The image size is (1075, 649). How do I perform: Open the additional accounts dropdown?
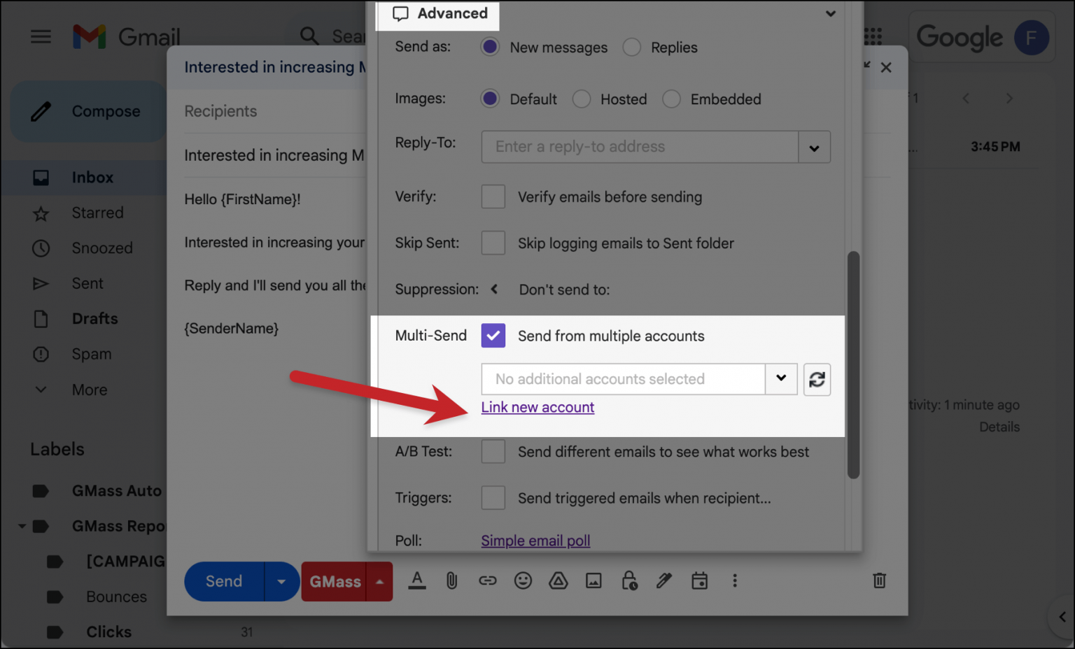[781, 379]
